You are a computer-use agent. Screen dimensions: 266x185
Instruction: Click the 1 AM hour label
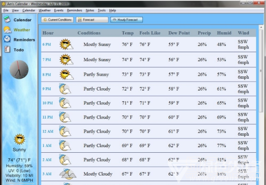point(47,146)
